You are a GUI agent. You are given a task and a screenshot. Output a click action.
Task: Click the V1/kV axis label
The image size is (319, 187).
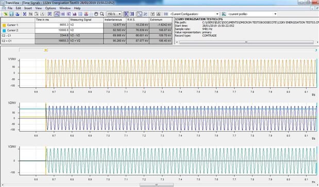coord(12,59)
